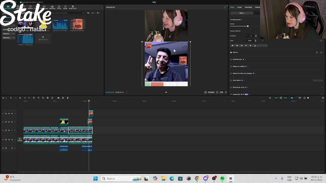
Task: Open the sort dropdown in media panel
Action: tap(93, 13)
